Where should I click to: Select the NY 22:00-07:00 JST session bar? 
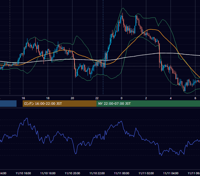tap(148, 104)
